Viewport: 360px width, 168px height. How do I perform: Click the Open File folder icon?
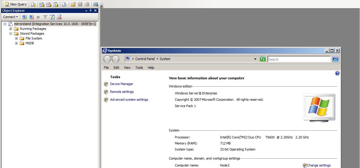73,4
